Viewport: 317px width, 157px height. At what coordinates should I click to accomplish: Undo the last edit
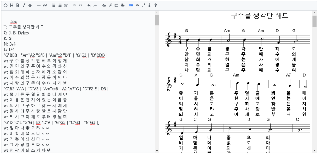(89, 5)
